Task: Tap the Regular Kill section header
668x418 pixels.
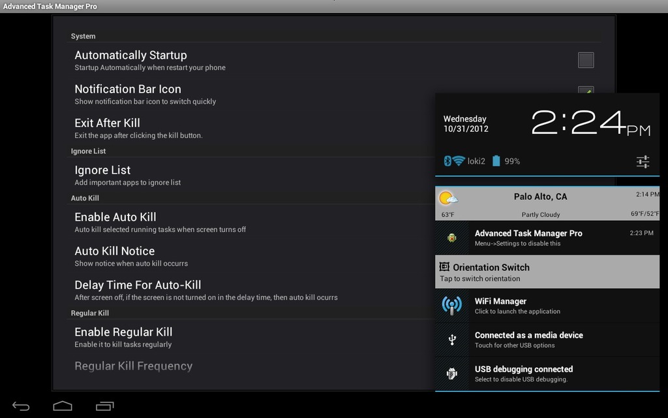Action: point(90,313)
